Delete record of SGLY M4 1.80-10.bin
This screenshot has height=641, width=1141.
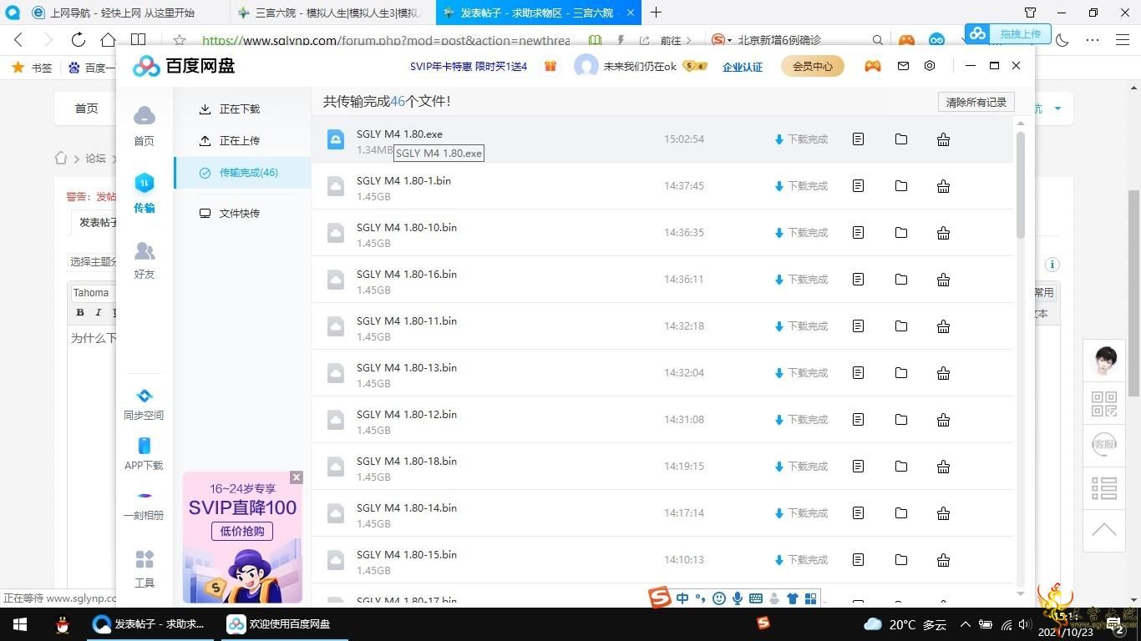pyautogui.click(x=943, y=233)
